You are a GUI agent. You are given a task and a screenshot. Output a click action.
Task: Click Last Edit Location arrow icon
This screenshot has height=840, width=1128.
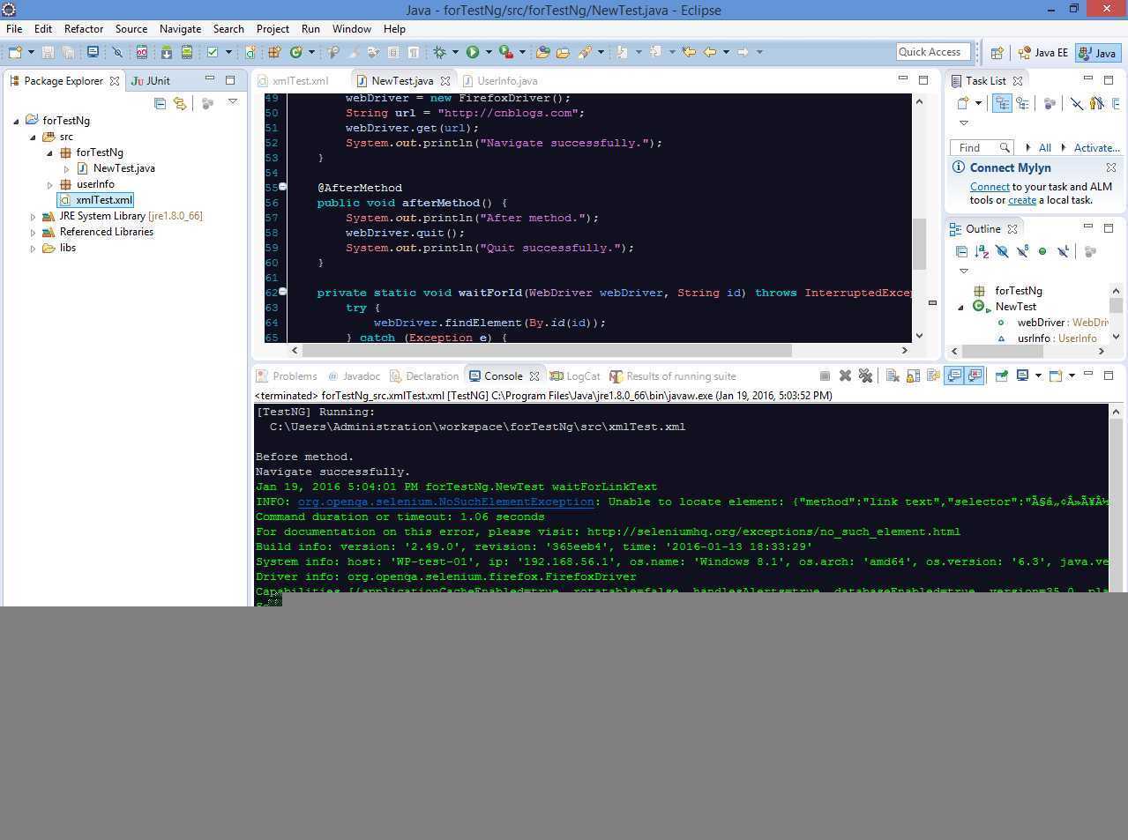(x=689, y=52)
